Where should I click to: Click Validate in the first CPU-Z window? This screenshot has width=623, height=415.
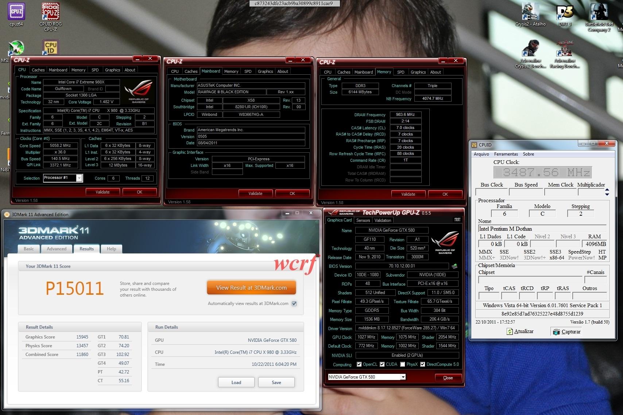click(102, 192)
